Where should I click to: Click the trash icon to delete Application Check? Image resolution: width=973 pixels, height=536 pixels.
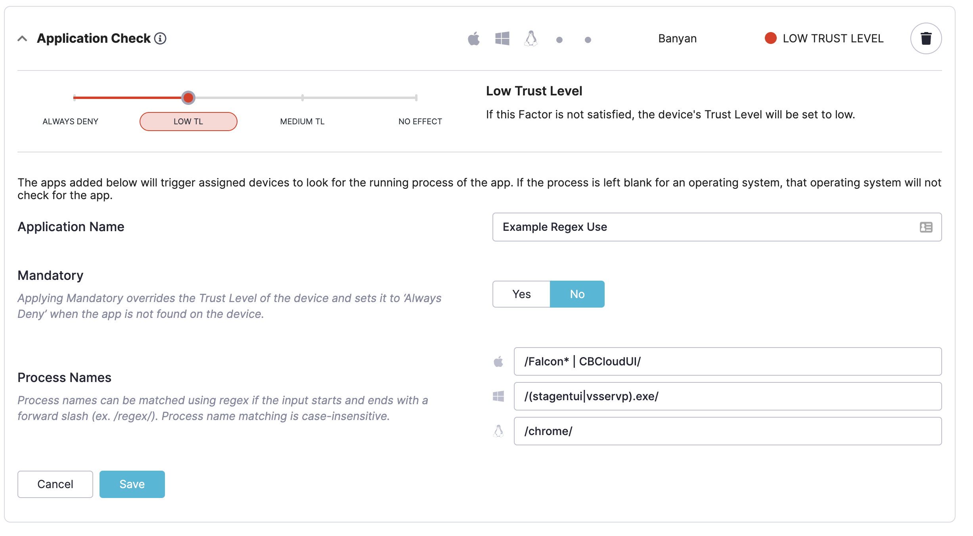tap(926, 38)
